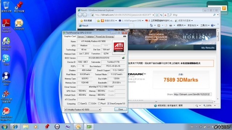Expand the IE address bar dropdown arrow
Screen dimensions: 232x130
[153, 15]
